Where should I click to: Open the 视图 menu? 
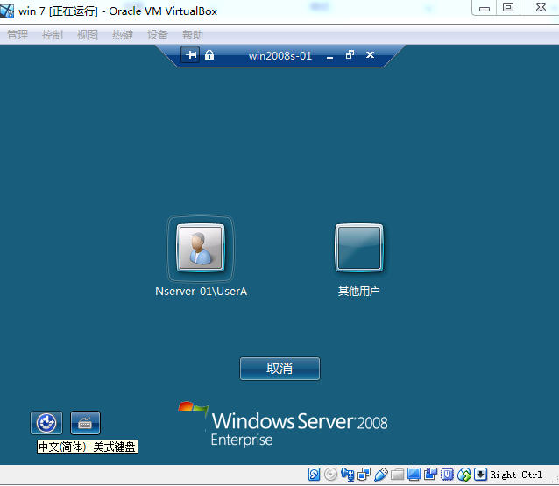(88, 35)
